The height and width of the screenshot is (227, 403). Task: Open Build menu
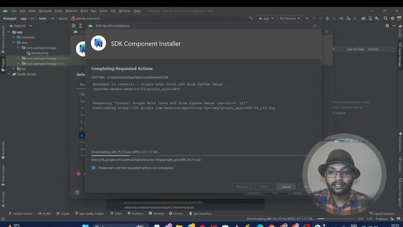point(84,11)
